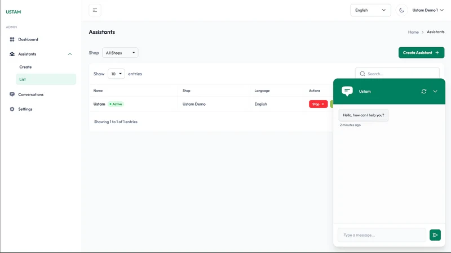Click the plus icon on Create Assistant

pyautogui.click(x=437, y=52)
